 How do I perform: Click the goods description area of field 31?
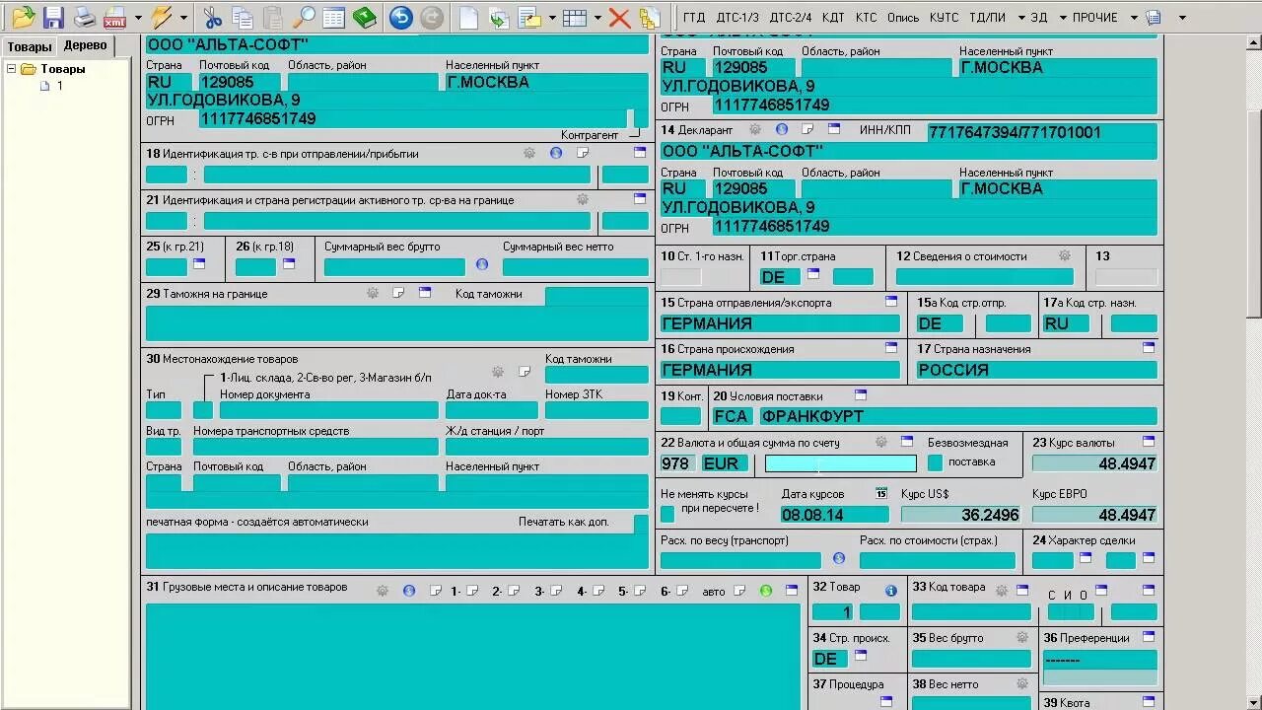pos(473,656)
